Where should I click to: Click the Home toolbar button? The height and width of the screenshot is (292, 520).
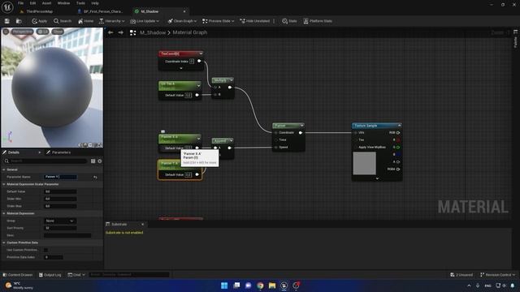(85, 21)
